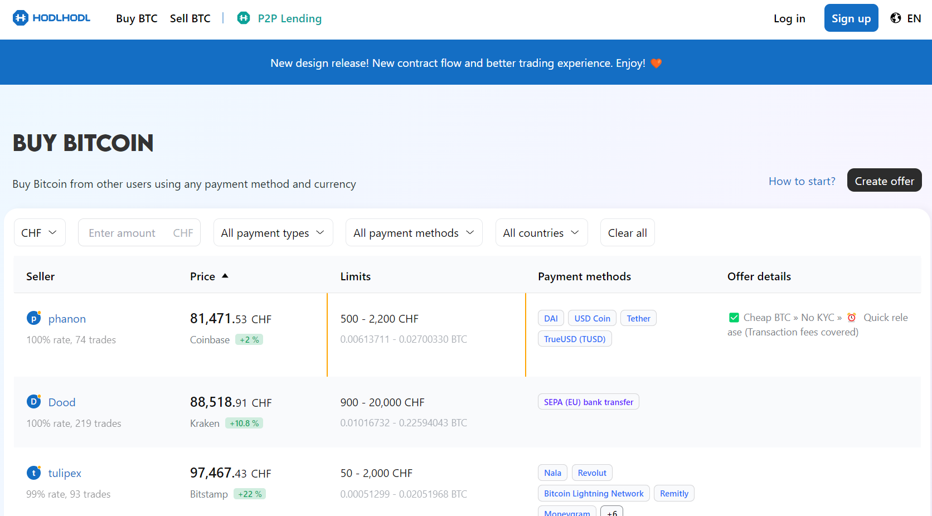
Task: Click the Seller column header
Action: [40, 276]
